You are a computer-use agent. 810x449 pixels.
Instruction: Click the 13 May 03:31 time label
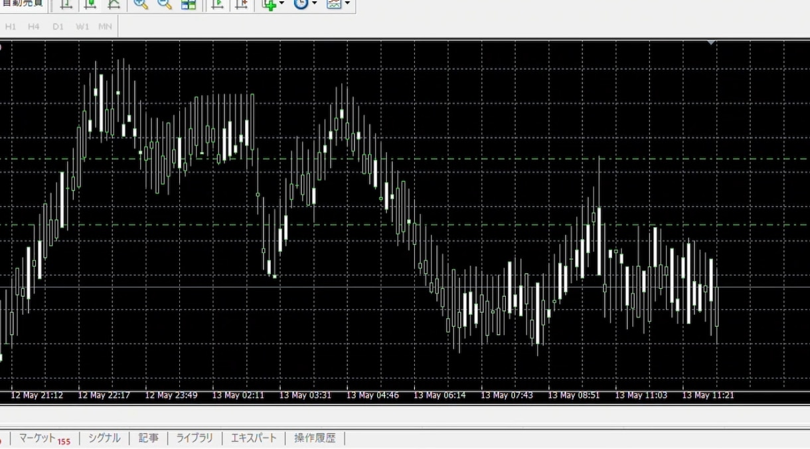pyautogui.click(x=305, y=395)
